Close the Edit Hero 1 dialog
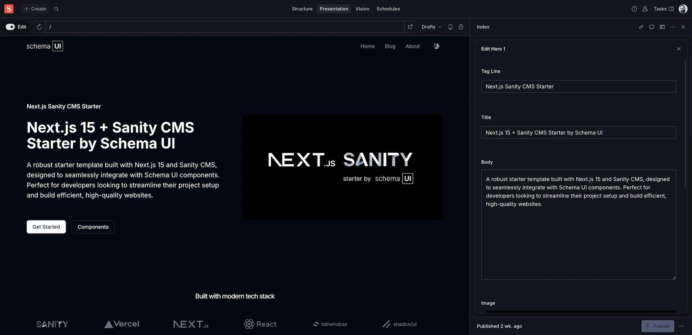 [x=679, y=49]
